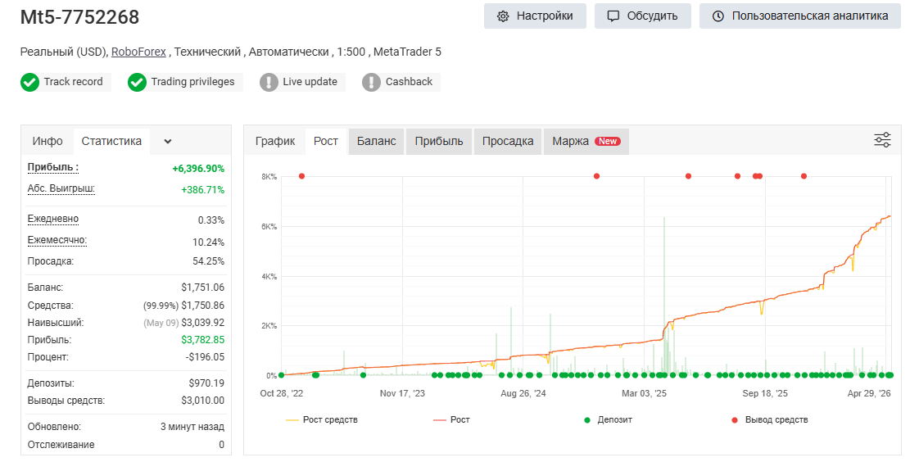Show the Просадка chart tab

coord(508,141)
